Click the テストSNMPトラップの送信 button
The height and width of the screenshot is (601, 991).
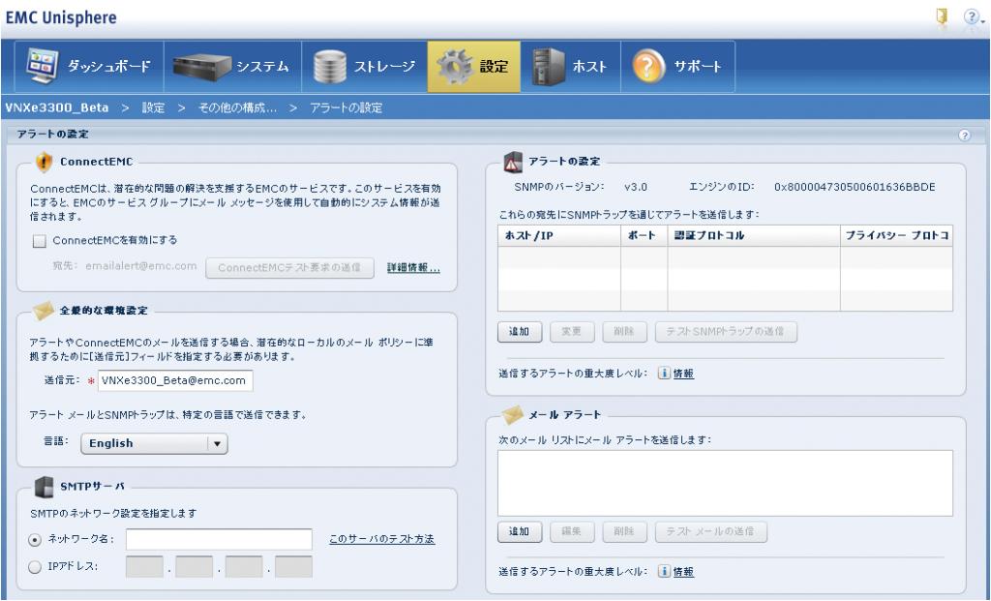[x=726, y=332]
